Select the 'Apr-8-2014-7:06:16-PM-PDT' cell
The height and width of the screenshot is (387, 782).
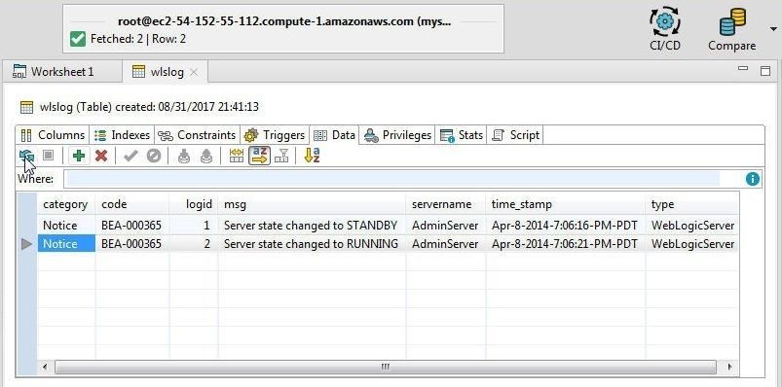pos(565,226)
